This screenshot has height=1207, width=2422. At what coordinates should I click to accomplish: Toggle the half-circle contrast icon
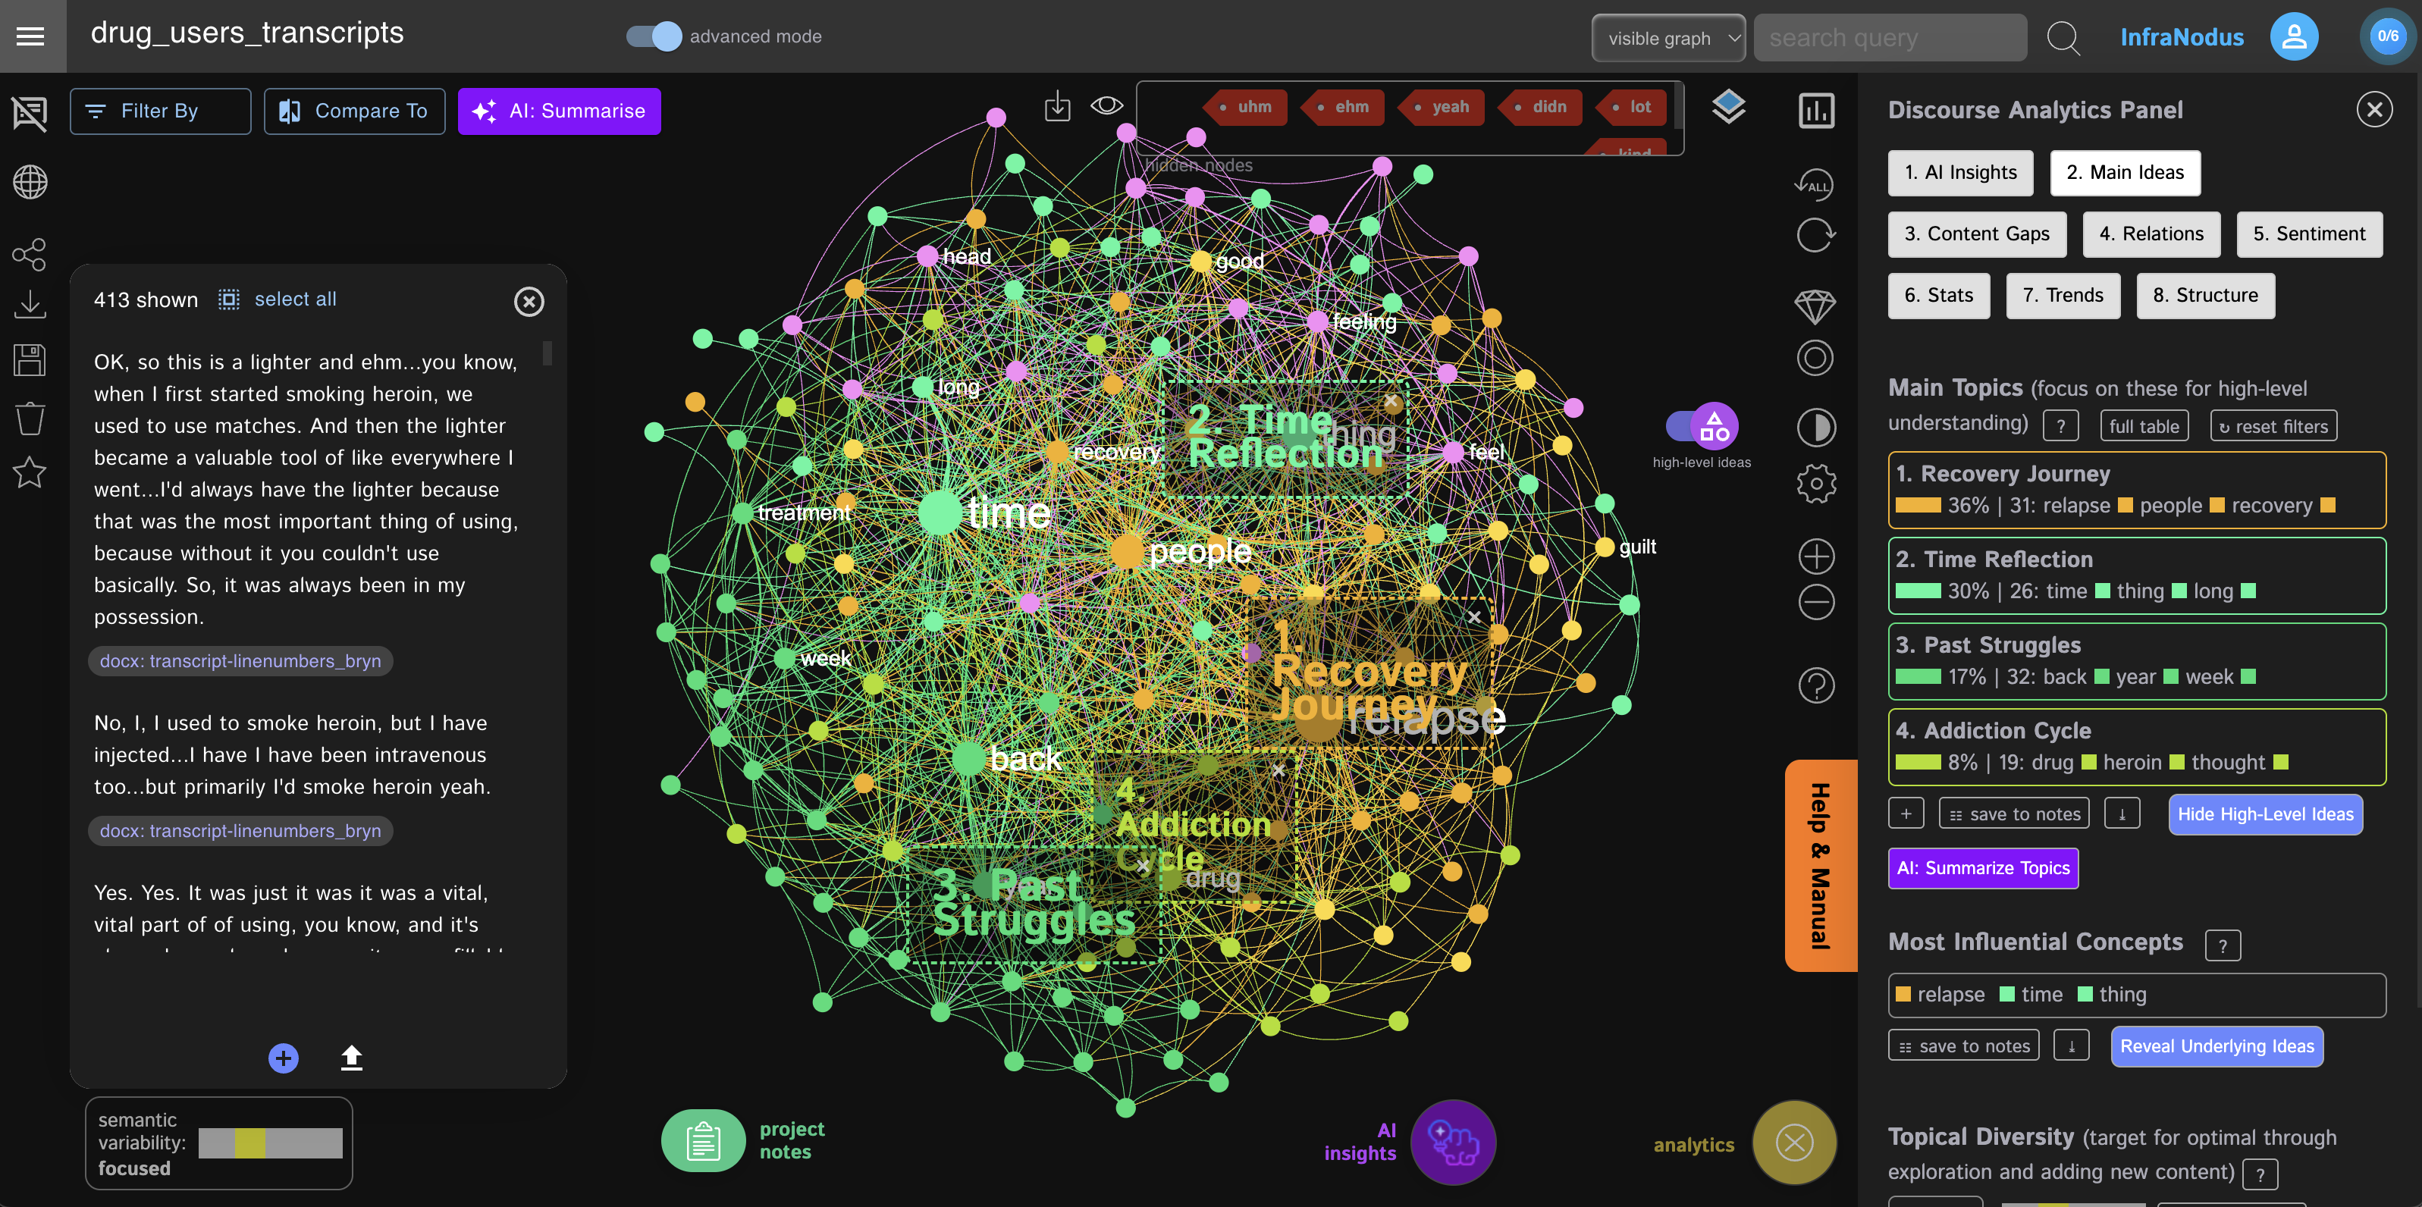point(1815,428)
